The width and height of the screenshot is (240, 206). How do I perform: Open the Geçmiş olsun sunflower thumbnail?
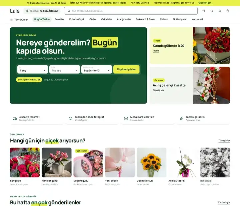click(152, 162)
